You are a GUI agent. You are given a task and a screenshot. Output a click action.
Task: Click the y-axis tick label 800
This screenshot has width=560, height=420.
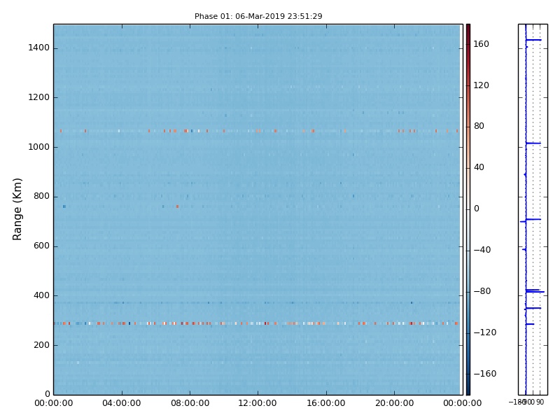pyautogui.click(x=41, y=196)
